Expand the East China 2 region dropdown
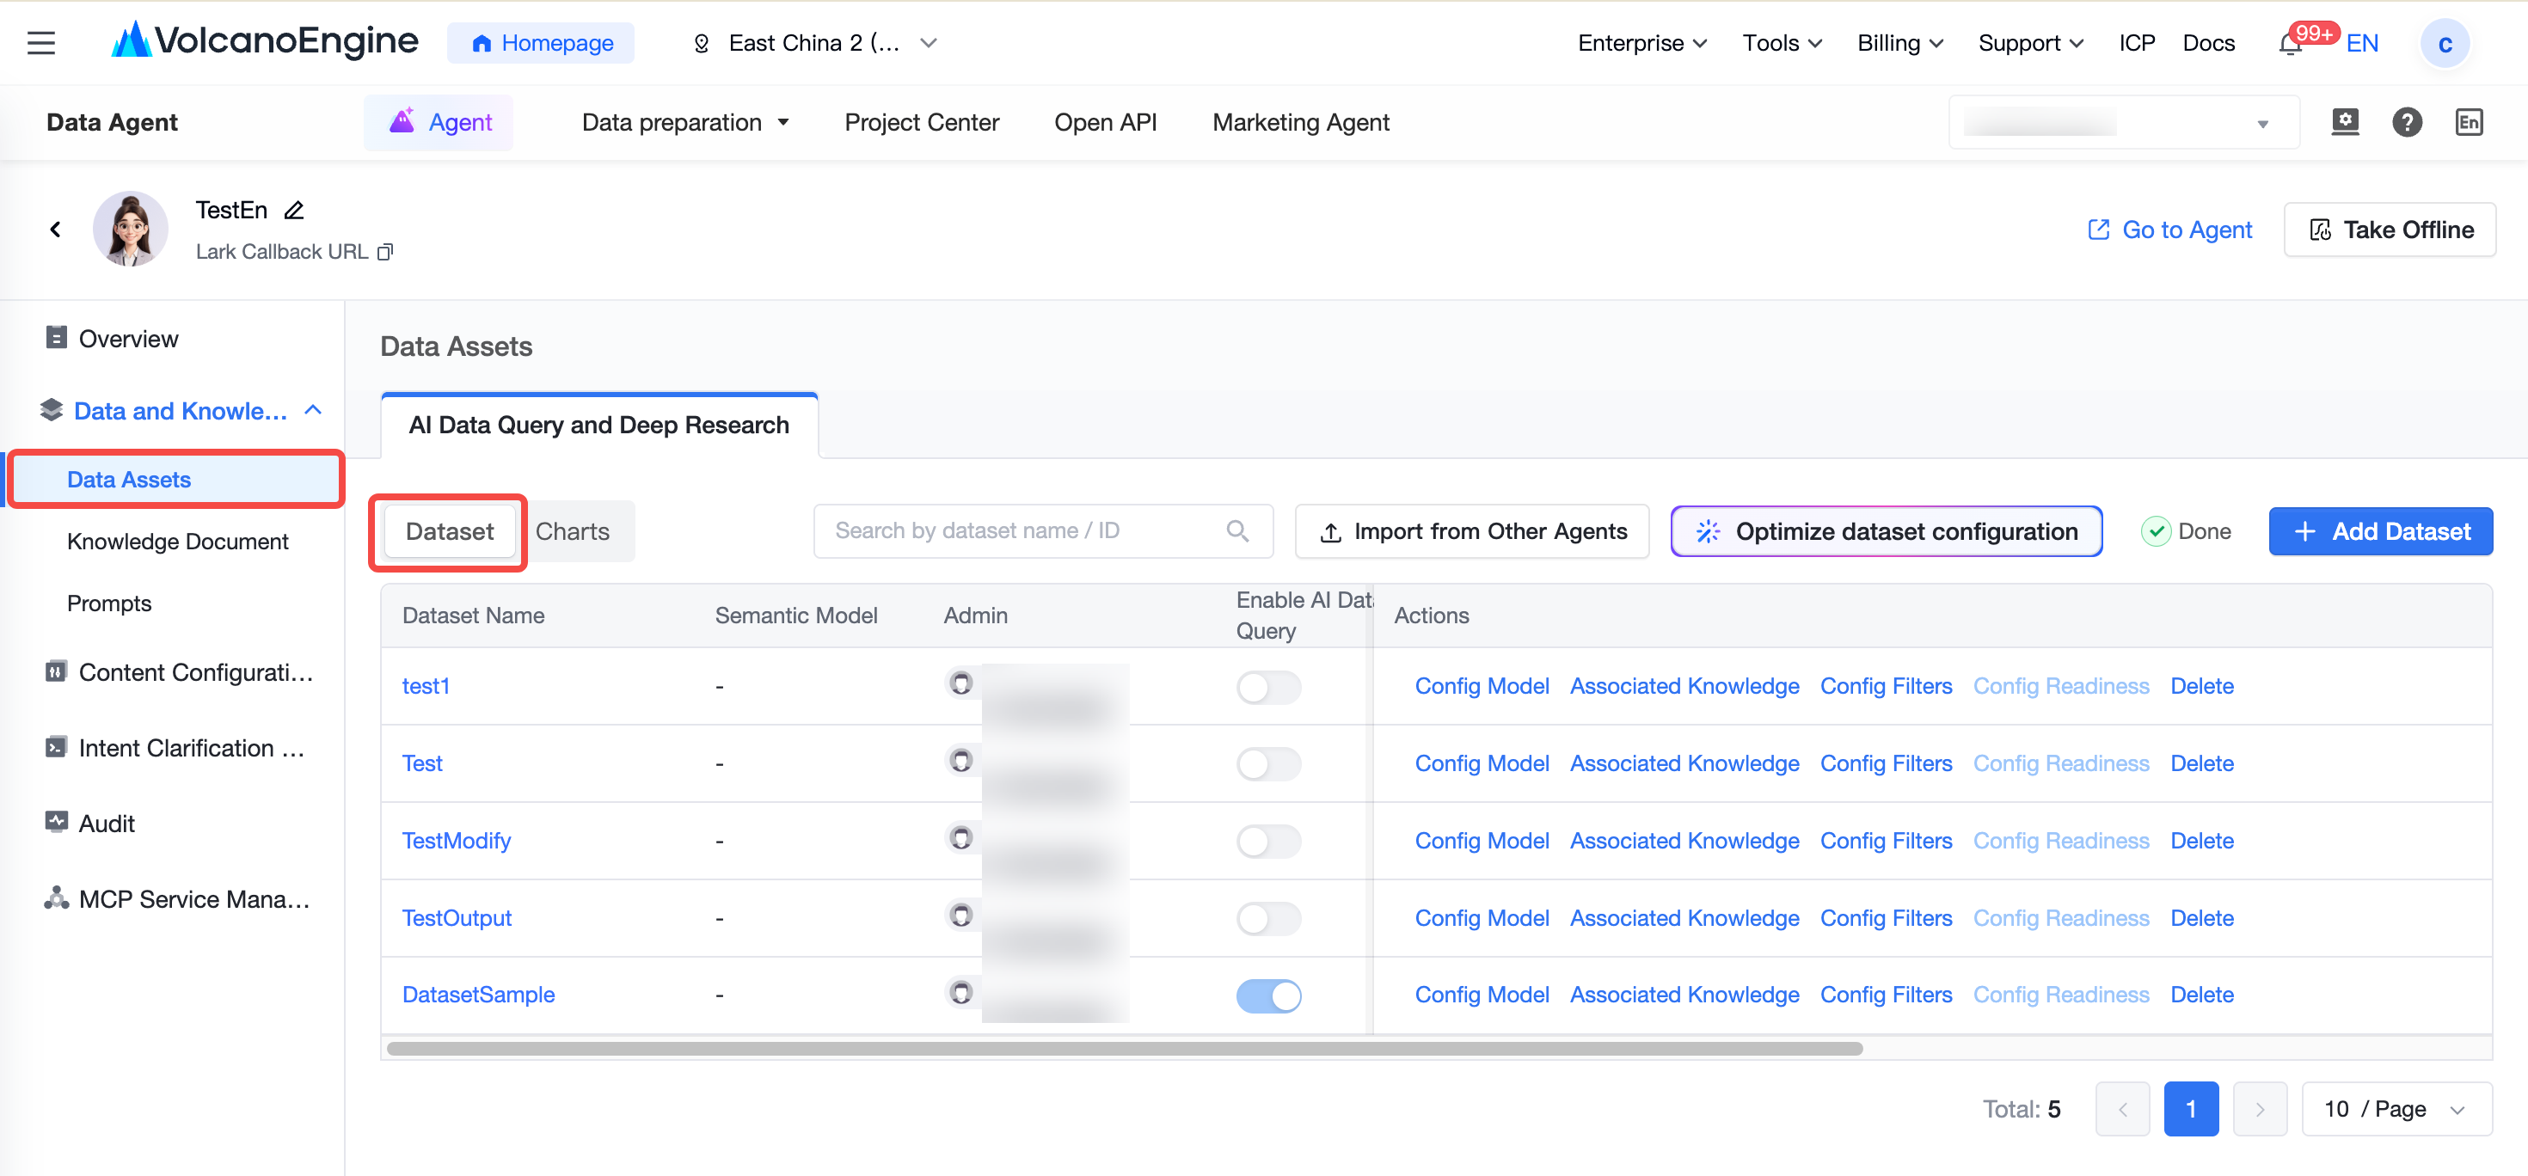 pos(817,43)
